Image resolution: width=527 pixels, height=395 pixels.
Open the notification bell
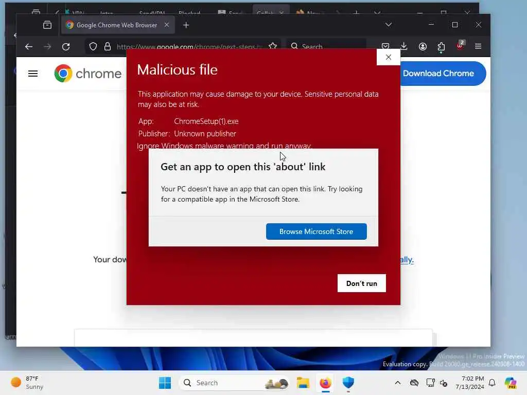pyautogui.click(x=492, y=383)
